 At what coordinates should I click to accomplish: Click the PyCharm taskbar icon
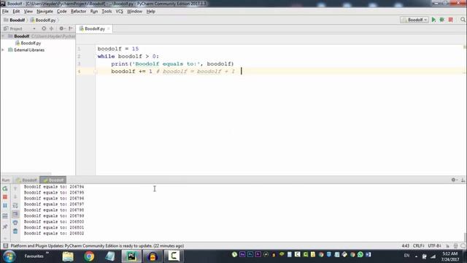click(x=131, y=256)
